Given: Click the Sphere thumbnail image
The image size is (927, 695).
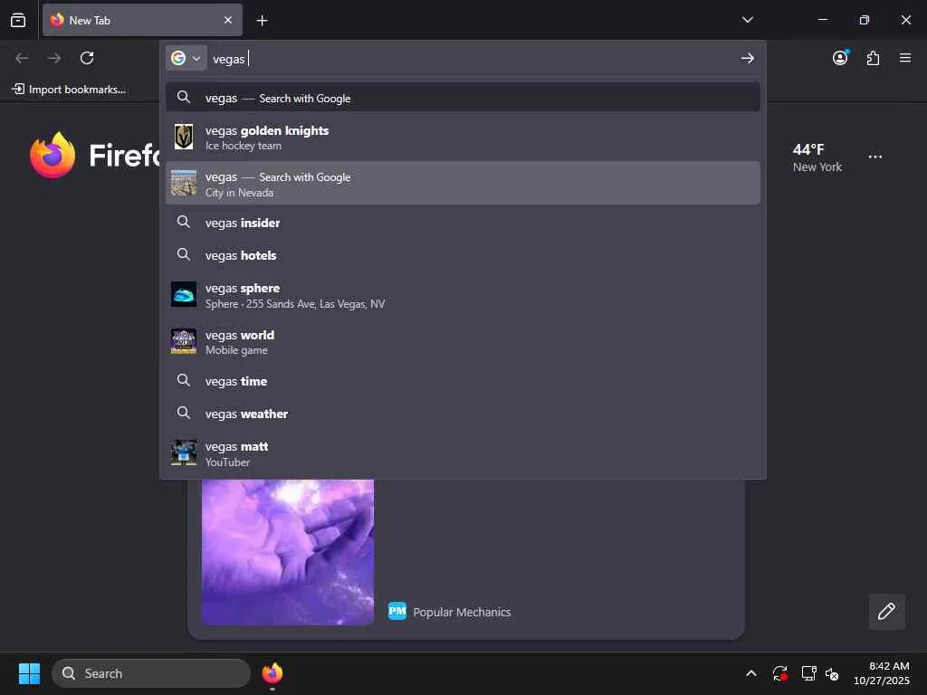Looking at the screenshot, I should (184, 294).
